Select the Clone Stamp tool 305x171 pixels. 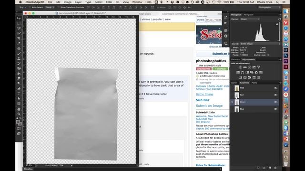[19, 58]
